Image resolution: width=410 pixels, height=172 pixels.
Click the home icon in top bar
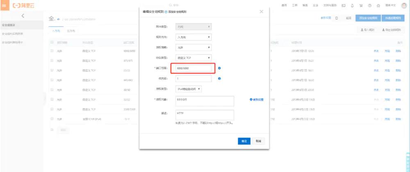coord(378,5)
